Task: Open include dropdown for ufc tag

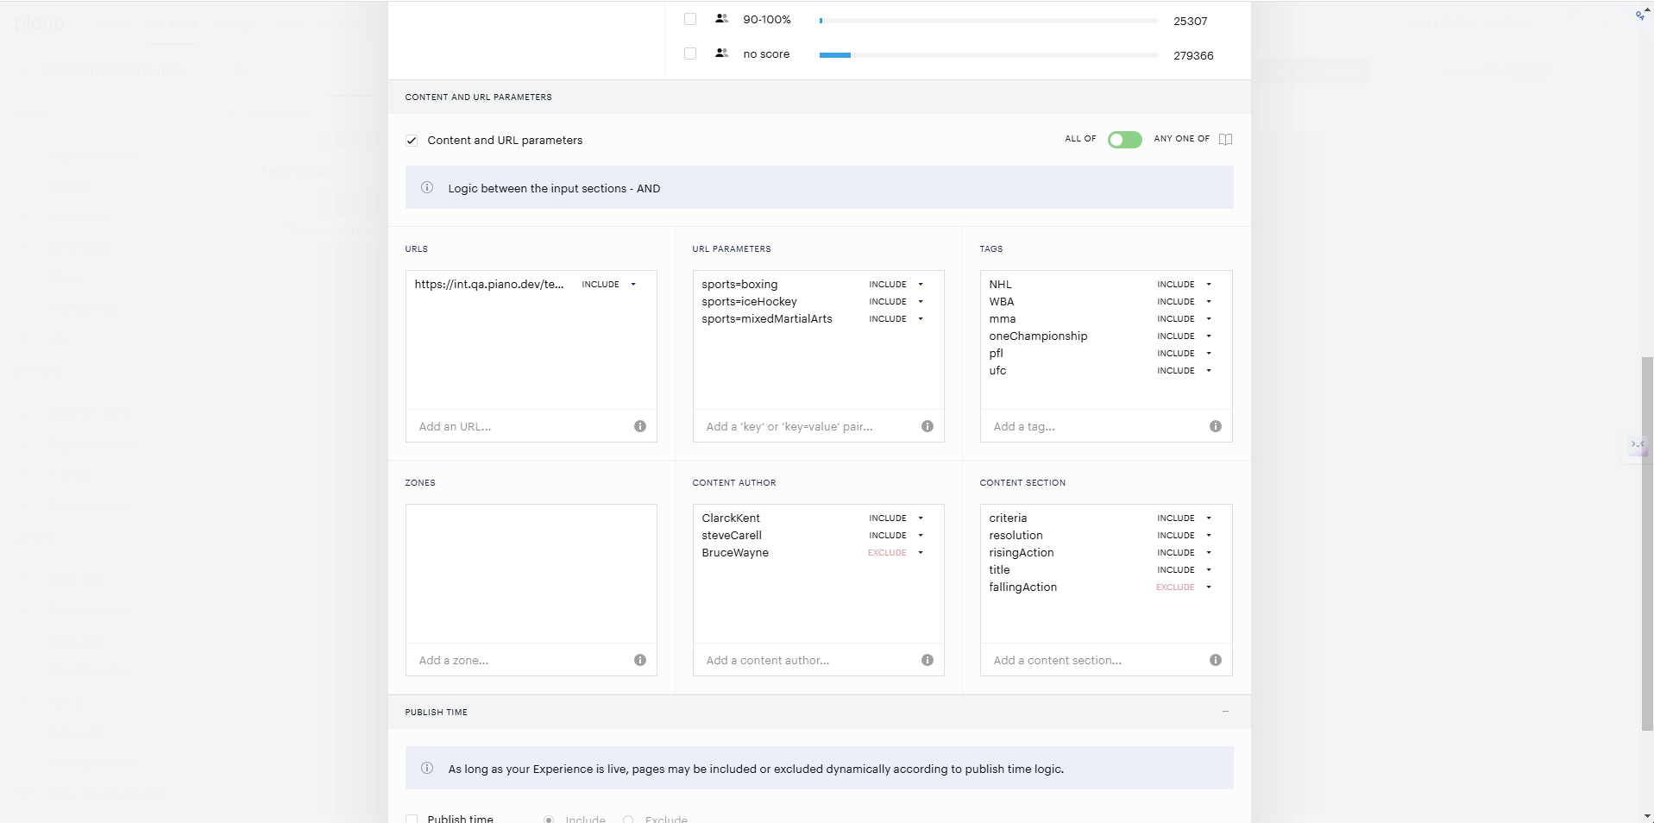Action: click(x=1184, y=371)
